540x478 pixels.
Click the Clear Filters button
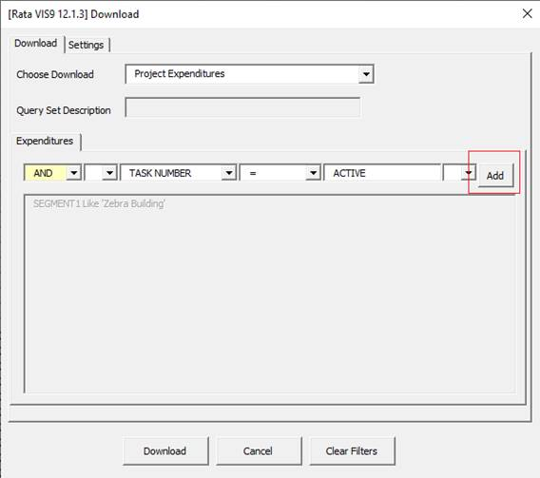[352, 451]
